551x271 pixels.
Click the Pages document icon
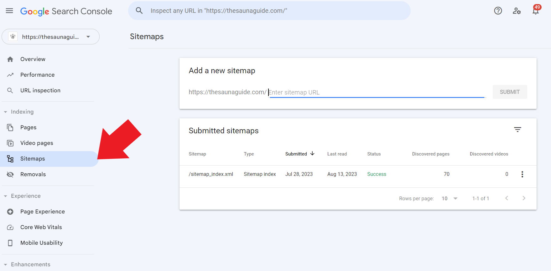click(x=10, y=127)
